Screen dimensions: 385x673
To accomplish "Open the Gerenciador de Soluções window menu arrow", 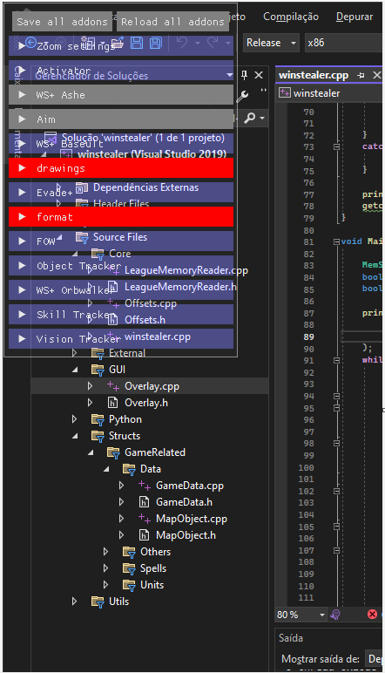I will [230, 75].
